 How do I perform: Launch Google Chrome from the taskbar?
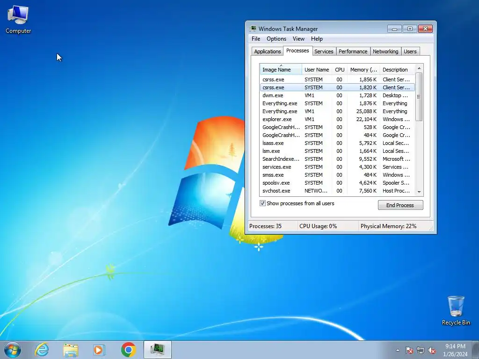click(x=128, y=350)
